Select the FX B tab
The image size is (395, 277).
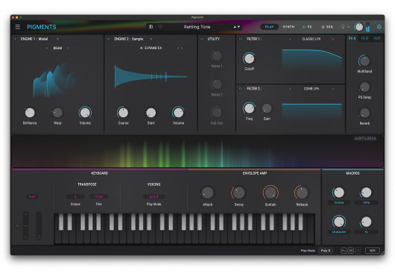coord(364,38)
